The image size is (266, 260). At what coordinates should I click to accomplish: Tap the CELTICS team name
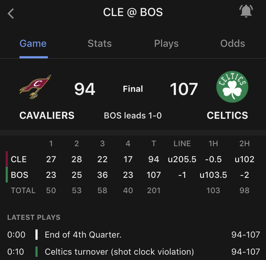[227, 115]
